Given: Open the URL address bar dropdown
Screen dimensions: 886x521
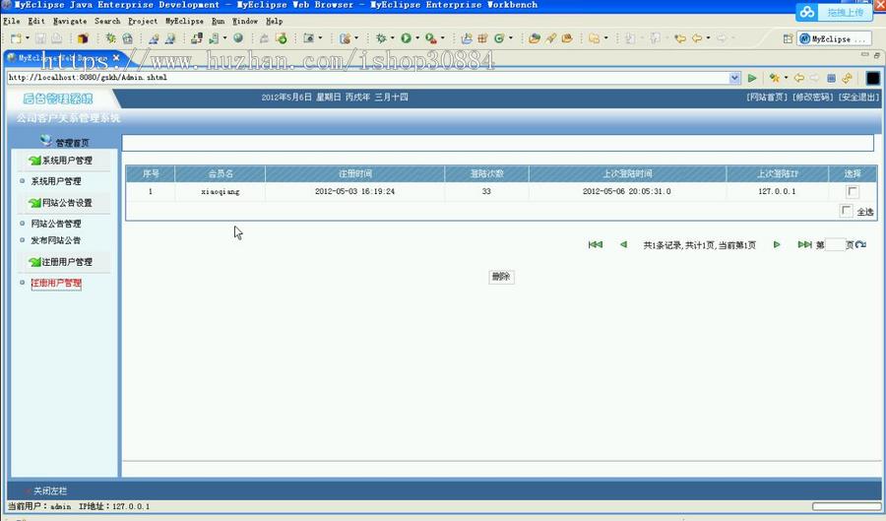Looking at the screenshot, I should (734, 78).
